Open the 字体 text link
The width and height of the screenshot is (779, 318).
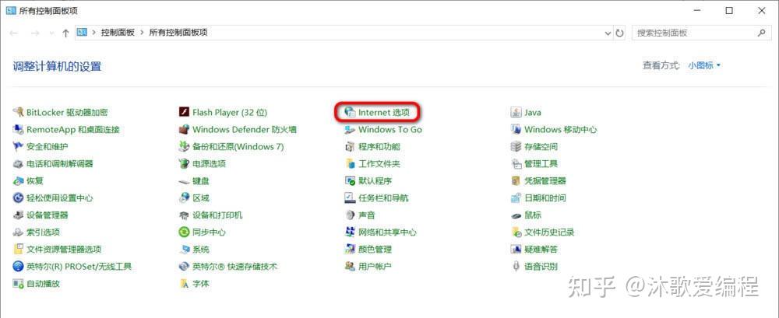point(201,284)
